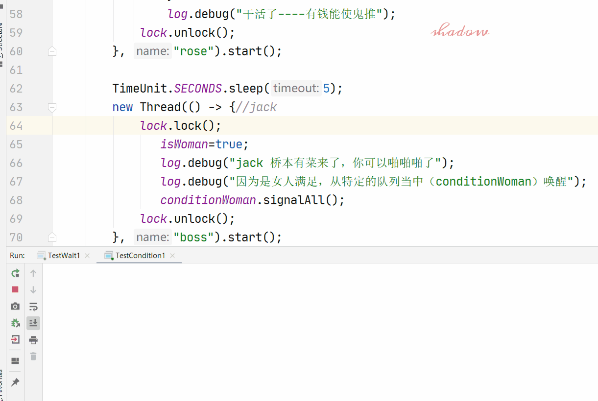Click gutter line number 67
The image size is (598, 401).
(x=16, y=181)
